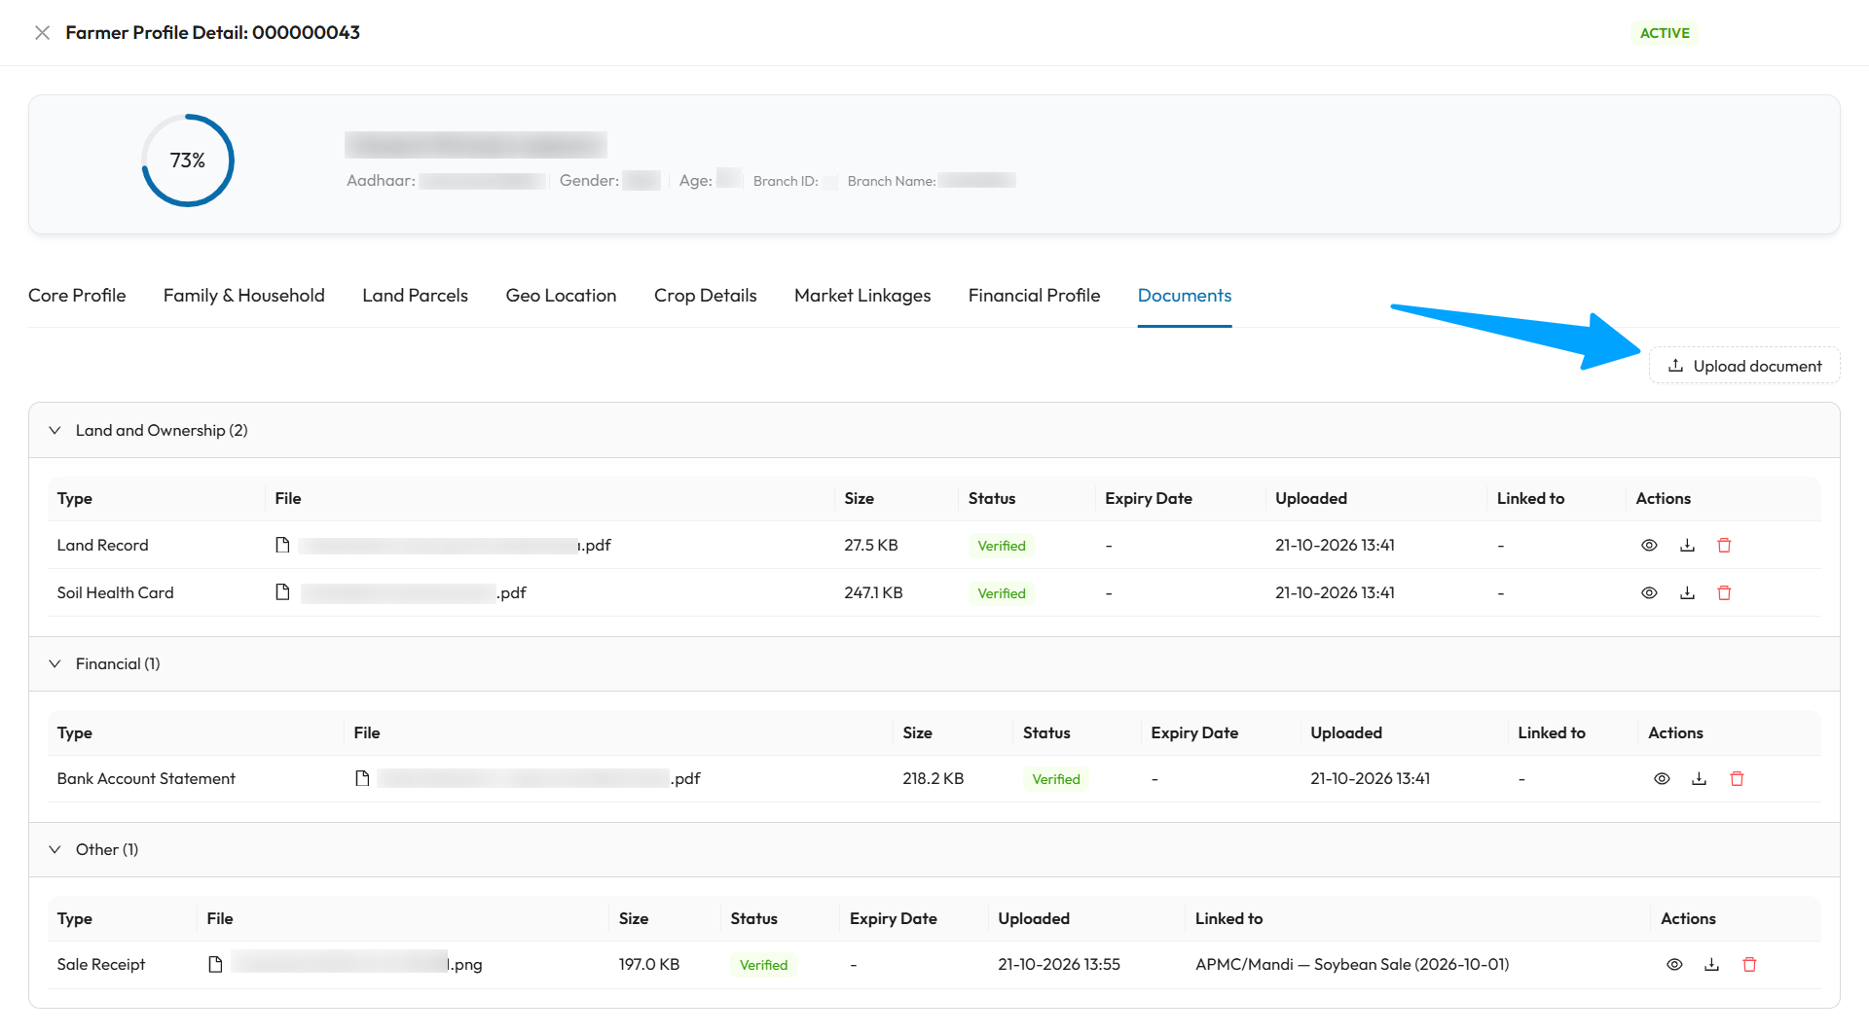Select the Documents tab
The image size is (1869, 1034).
(1185, 296)
